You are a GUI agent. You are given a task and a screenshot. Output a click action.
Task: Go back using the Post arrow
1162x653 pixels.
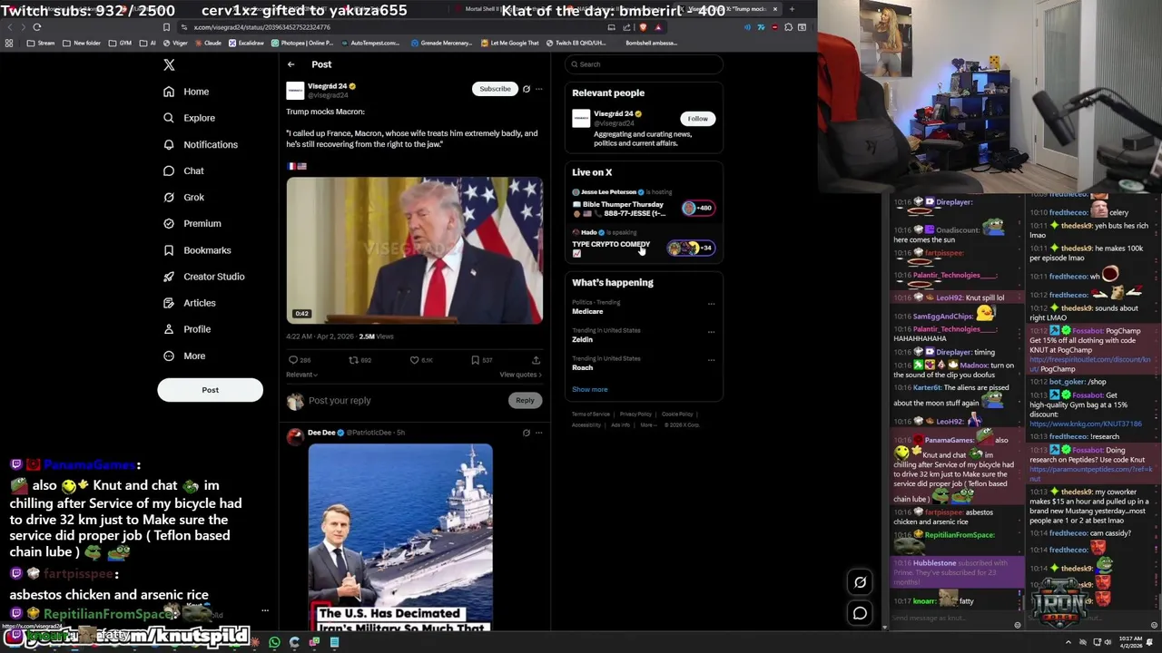[290, 64]
